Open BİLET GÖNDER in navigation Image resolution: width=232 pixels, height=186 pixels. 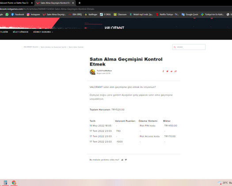[x=21, y=32]
